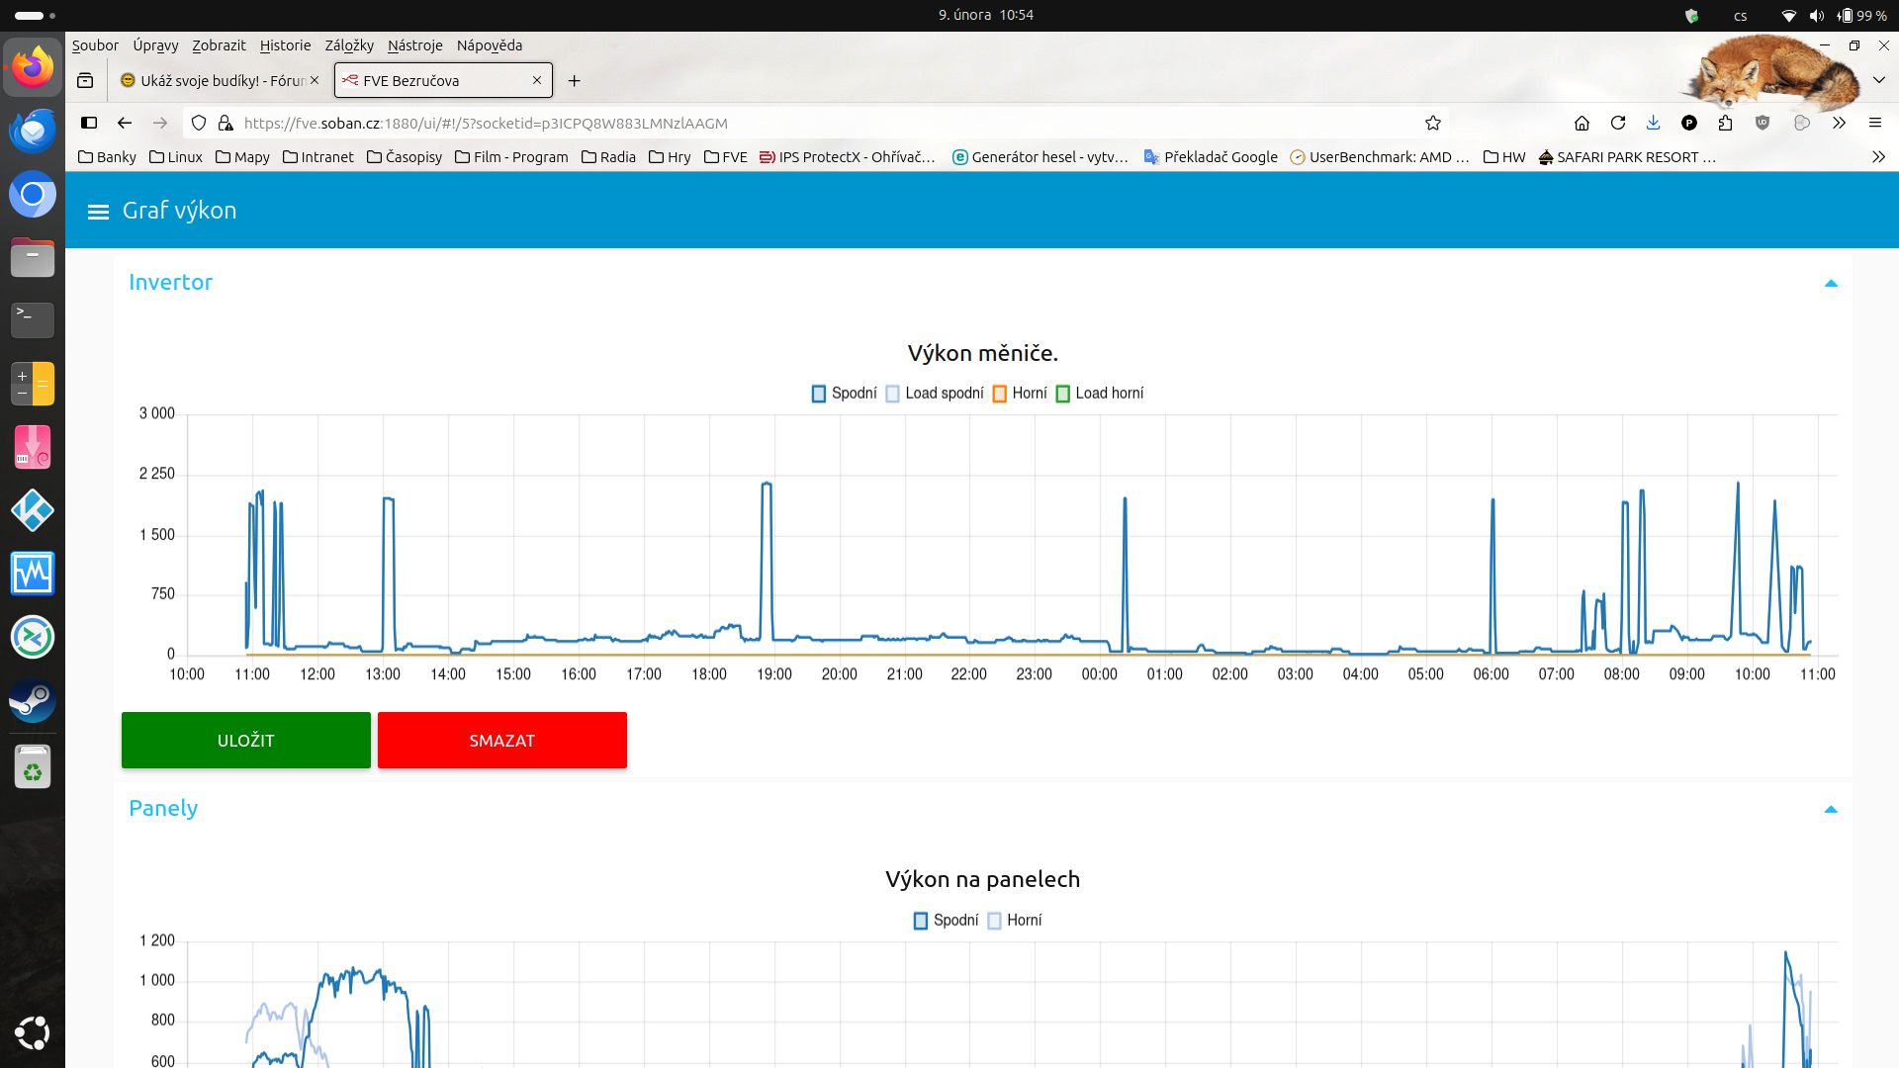Click the green ULOŽIT button
Screen dimensions: 1899x1068
tap(246, 741)
